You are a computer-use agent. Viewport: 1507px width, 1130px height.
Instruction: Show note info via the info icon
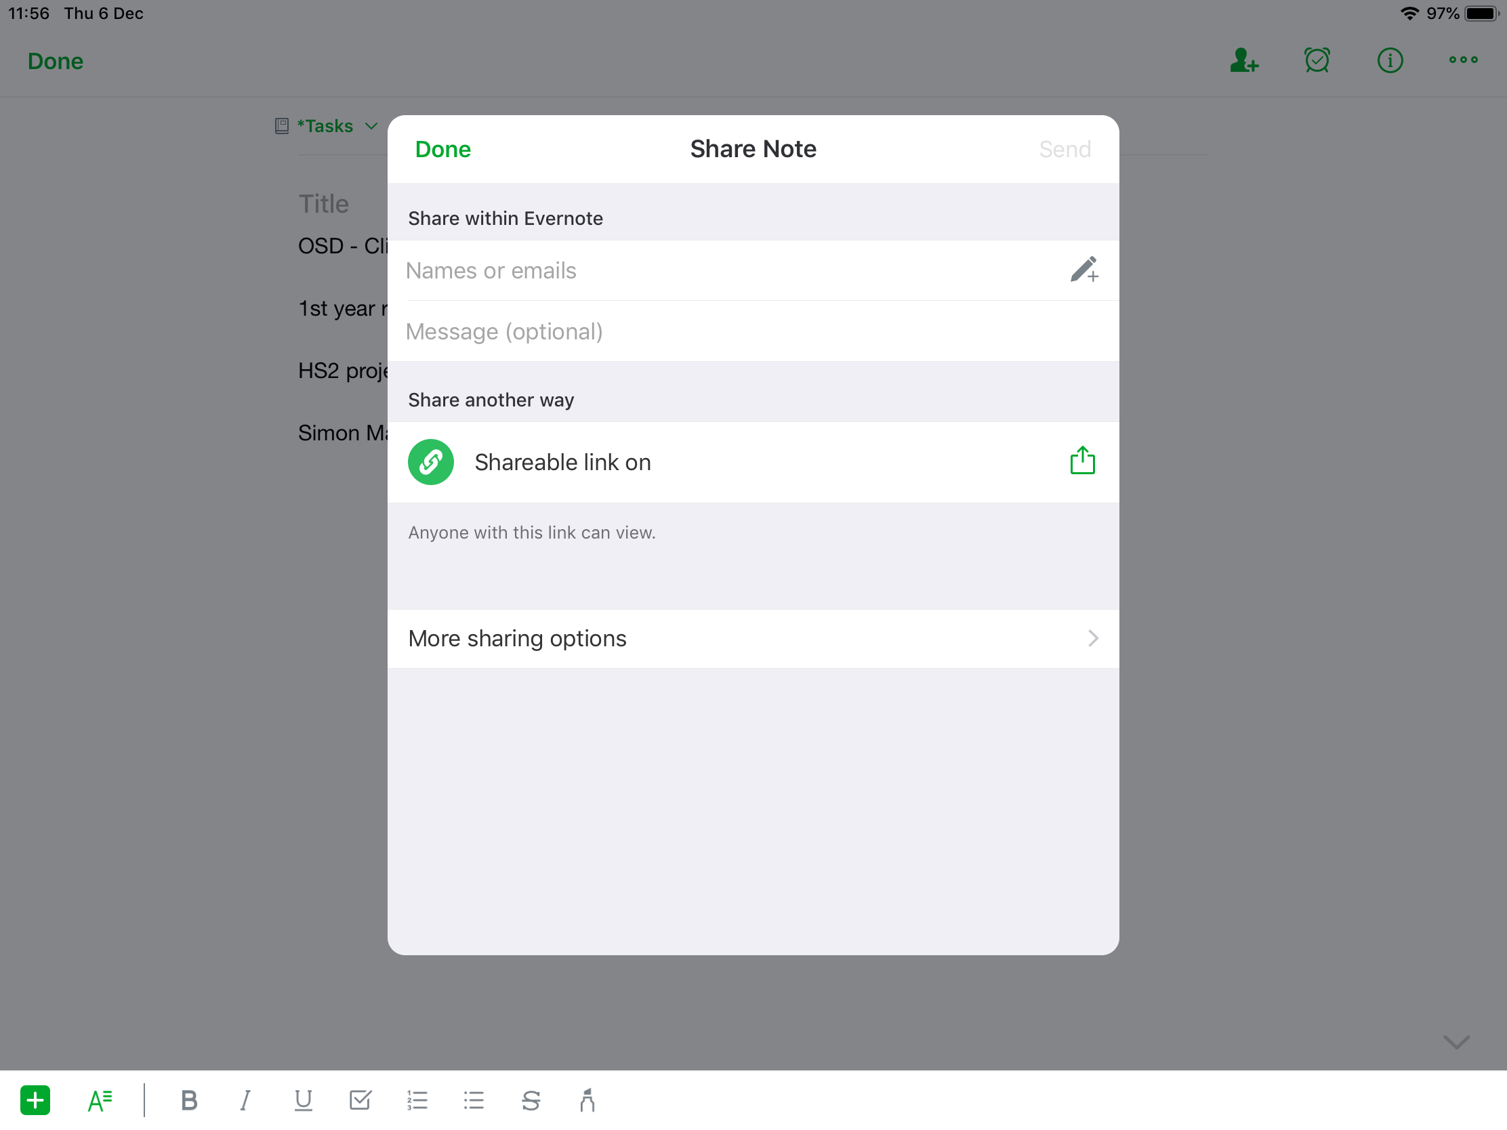pos(1390,60)
